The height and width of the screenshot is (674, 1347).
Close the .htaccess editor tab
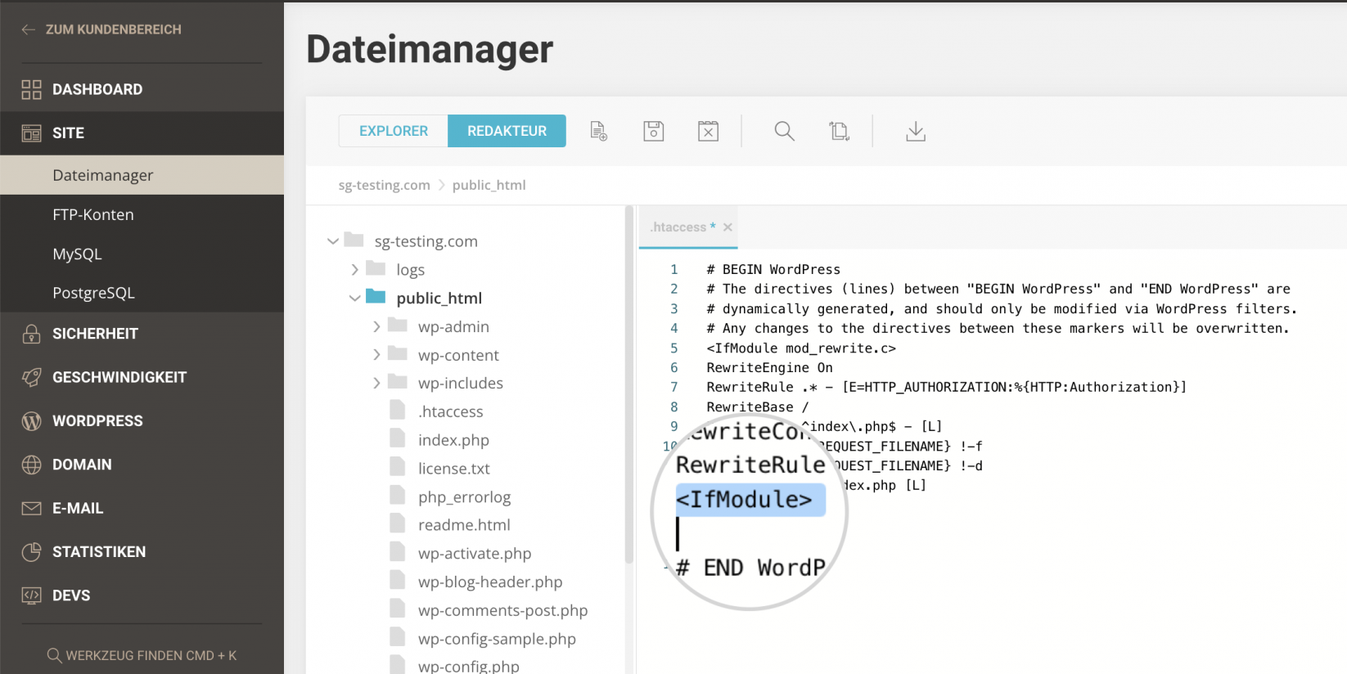point(728,227)
